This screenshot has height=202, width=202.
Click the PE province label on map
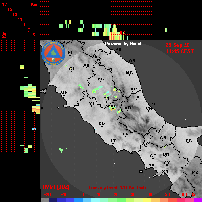click(154, 104)
